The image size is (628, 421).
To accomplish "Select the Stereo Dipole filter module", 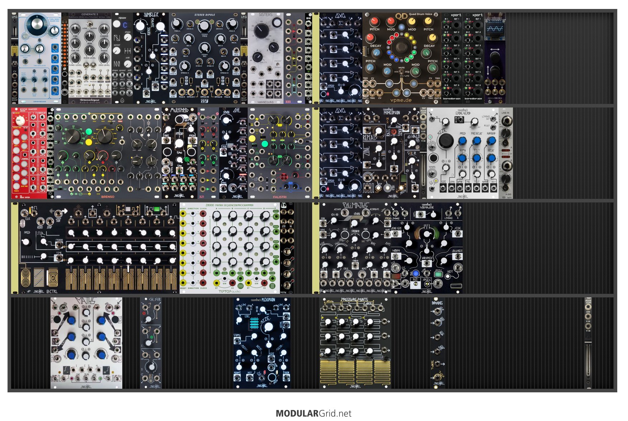I will (x=205, y=58).
